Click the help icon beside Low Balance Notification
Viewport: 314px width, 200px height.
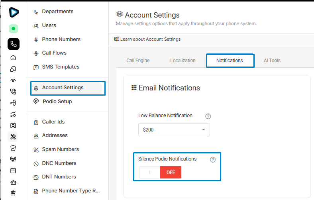(x=208, y=116)
